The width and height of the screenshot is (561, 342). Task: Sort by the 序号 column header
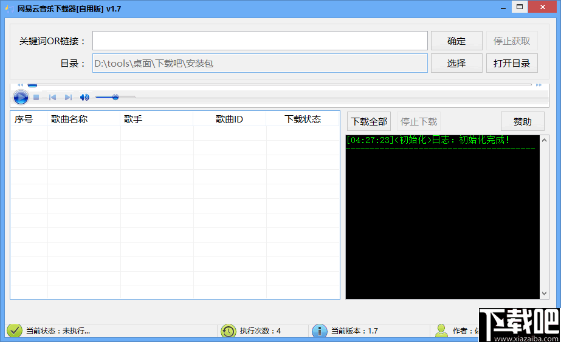pos(29,119)
